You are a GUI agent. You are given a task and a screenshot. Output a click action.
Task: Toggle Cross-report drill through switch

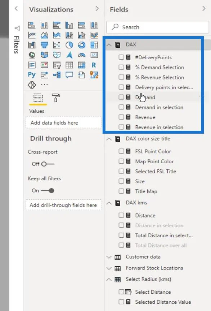pos(48,164)
